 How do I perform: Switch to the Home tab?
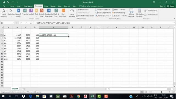pos(12,6)
